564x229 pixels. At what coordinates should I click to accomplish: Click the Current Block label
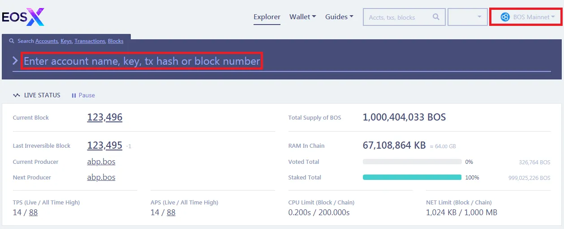[x=31, y=118]
